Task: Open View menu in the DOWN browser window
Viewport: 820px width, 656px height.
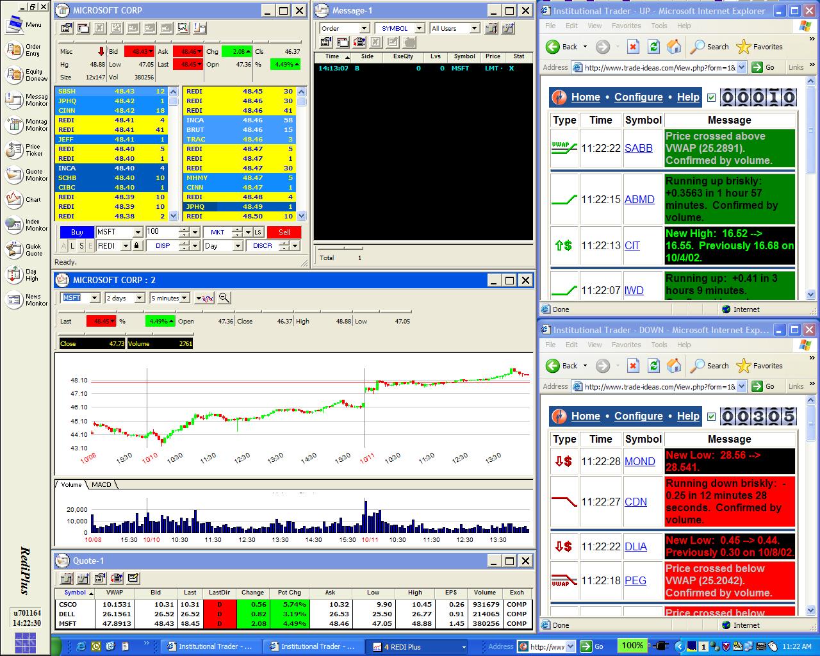Action: point(594,345)
